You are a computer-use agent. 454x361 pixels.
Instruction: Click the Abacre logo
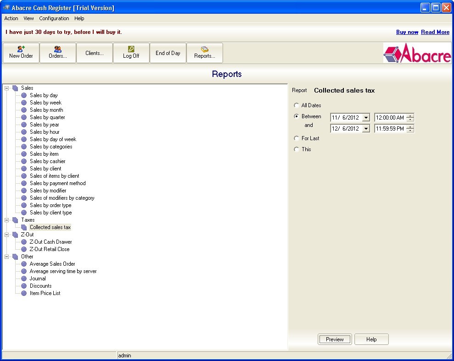[417, 53]
